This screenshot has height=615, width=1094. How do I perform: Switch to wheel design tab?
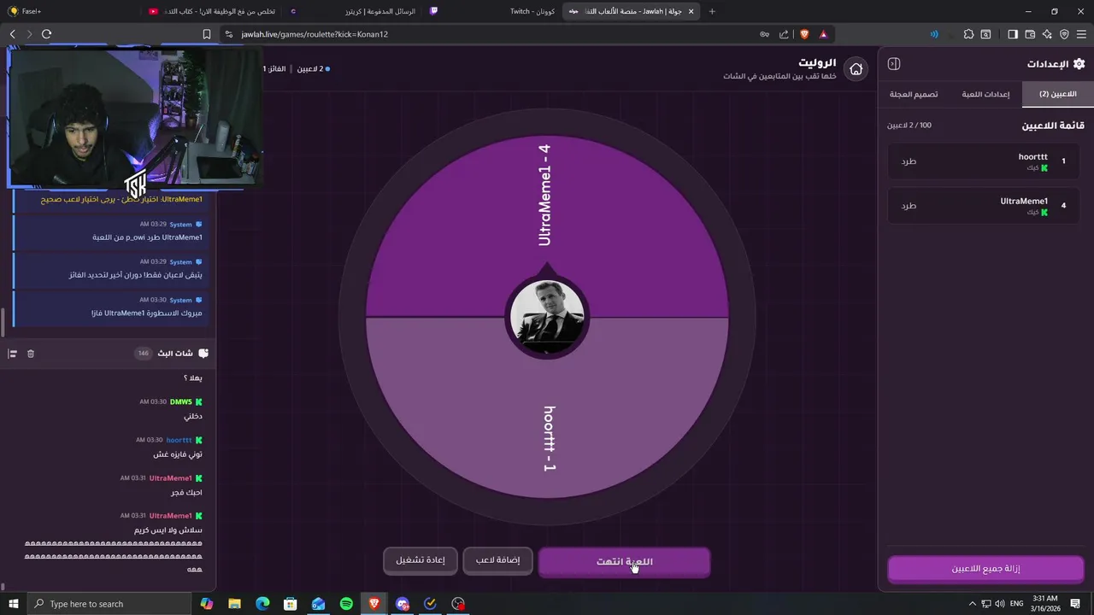click(x=914, y=94)
